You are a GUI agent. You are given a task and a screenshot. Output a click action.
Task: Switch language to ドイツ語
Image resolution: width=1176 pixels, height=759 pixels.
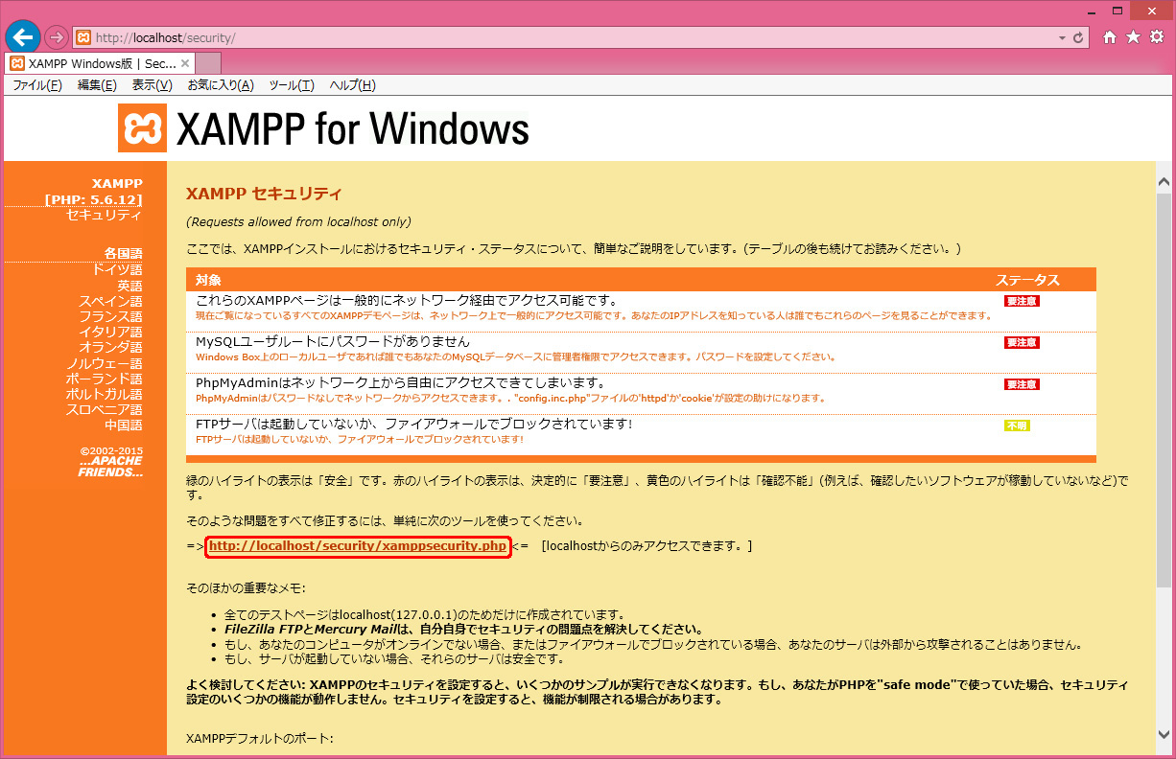(x=117, y=270)
